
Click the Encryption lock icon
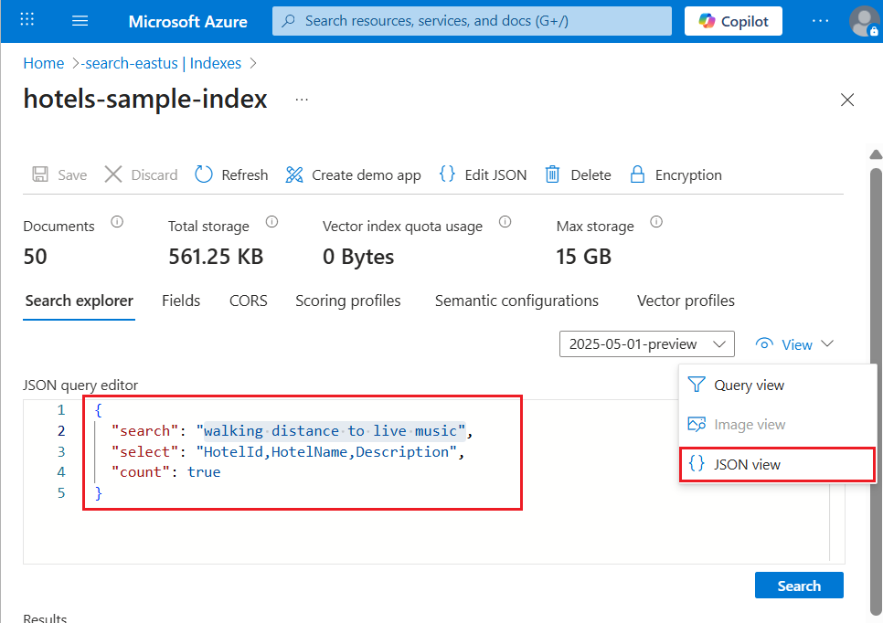tap(639, 174)
